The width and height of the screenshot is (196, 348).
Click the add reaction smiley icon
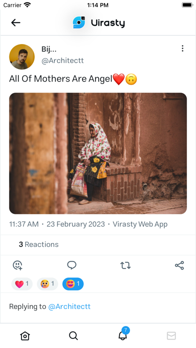click(17, 265)
